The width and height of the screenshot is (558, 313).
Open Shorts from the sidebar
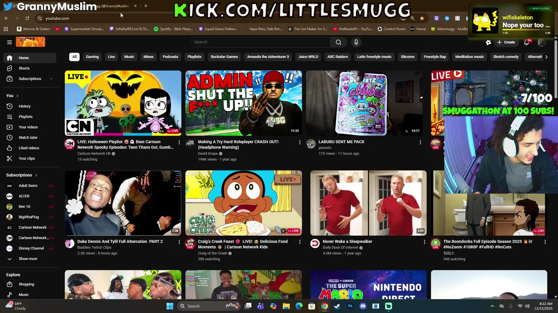(x=30, y=68)
